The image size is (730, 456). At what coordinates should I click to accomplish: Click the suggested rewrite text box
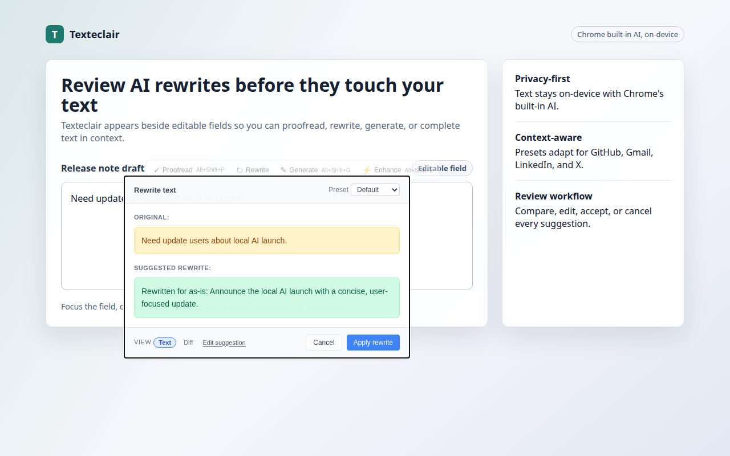coord(267,298)
